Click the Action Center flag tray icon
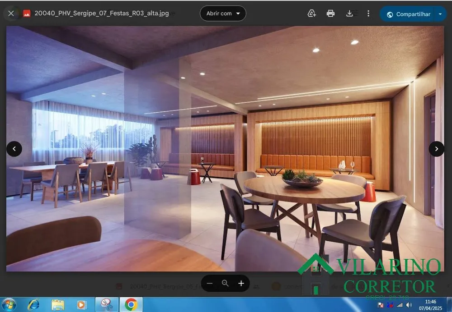 click(x=381, y=305)
